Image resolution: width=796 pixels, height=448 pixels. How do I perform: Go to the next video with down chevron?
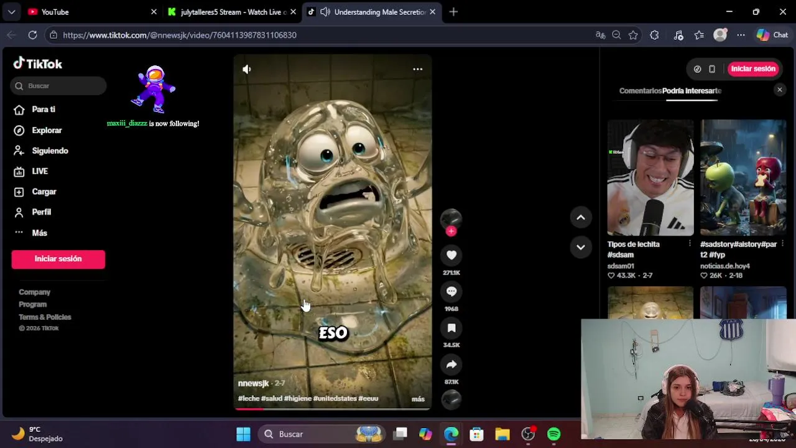pyautogui.click(x=581, y=247)
